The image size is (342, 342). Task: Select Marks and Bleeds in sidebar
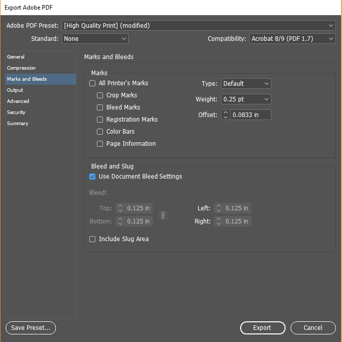[x=41, y=79]
